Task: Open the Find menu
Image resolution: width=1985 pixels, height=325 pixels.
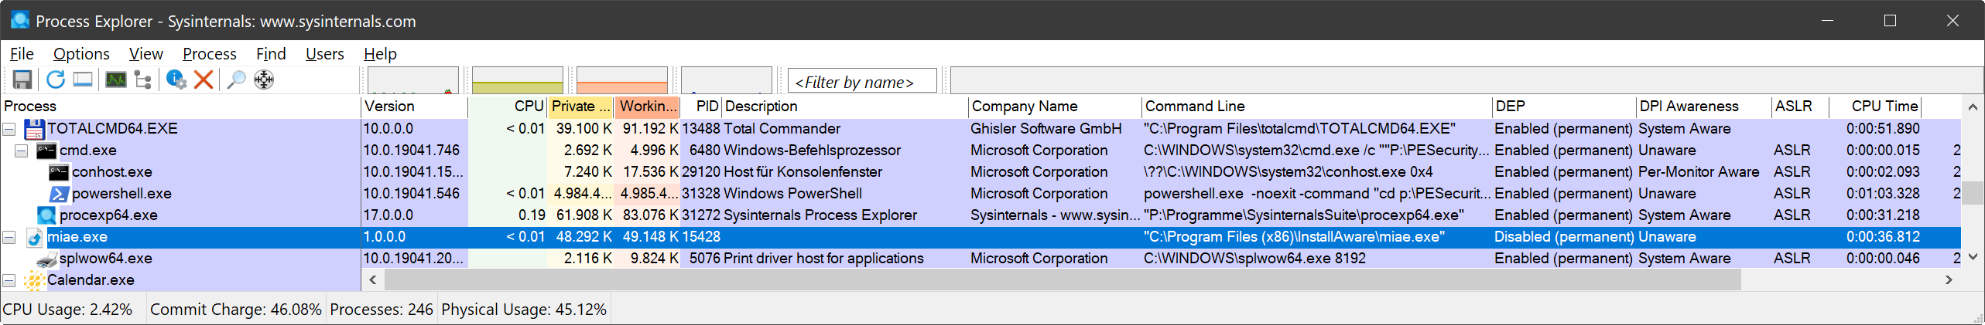Action: click(x=271, y=54)
